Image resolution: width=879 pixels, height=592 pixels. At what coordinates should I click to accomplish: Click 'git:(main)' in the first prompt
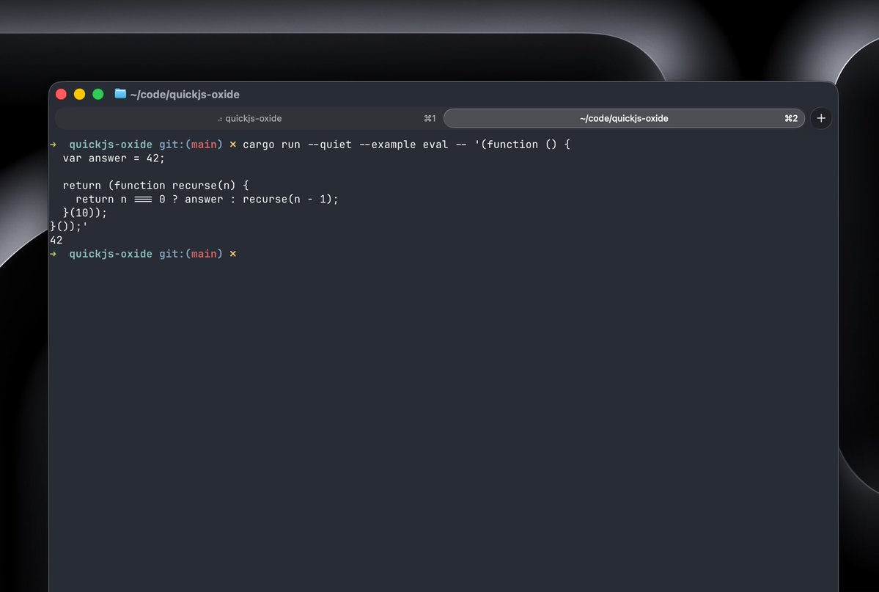tap(191, 145)
